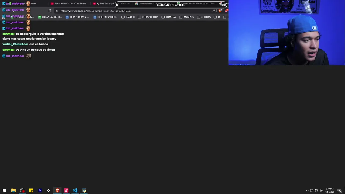345x194 pixels.
Task: Open the clock showing 8:39 PM
Action: tap(330, 190)
